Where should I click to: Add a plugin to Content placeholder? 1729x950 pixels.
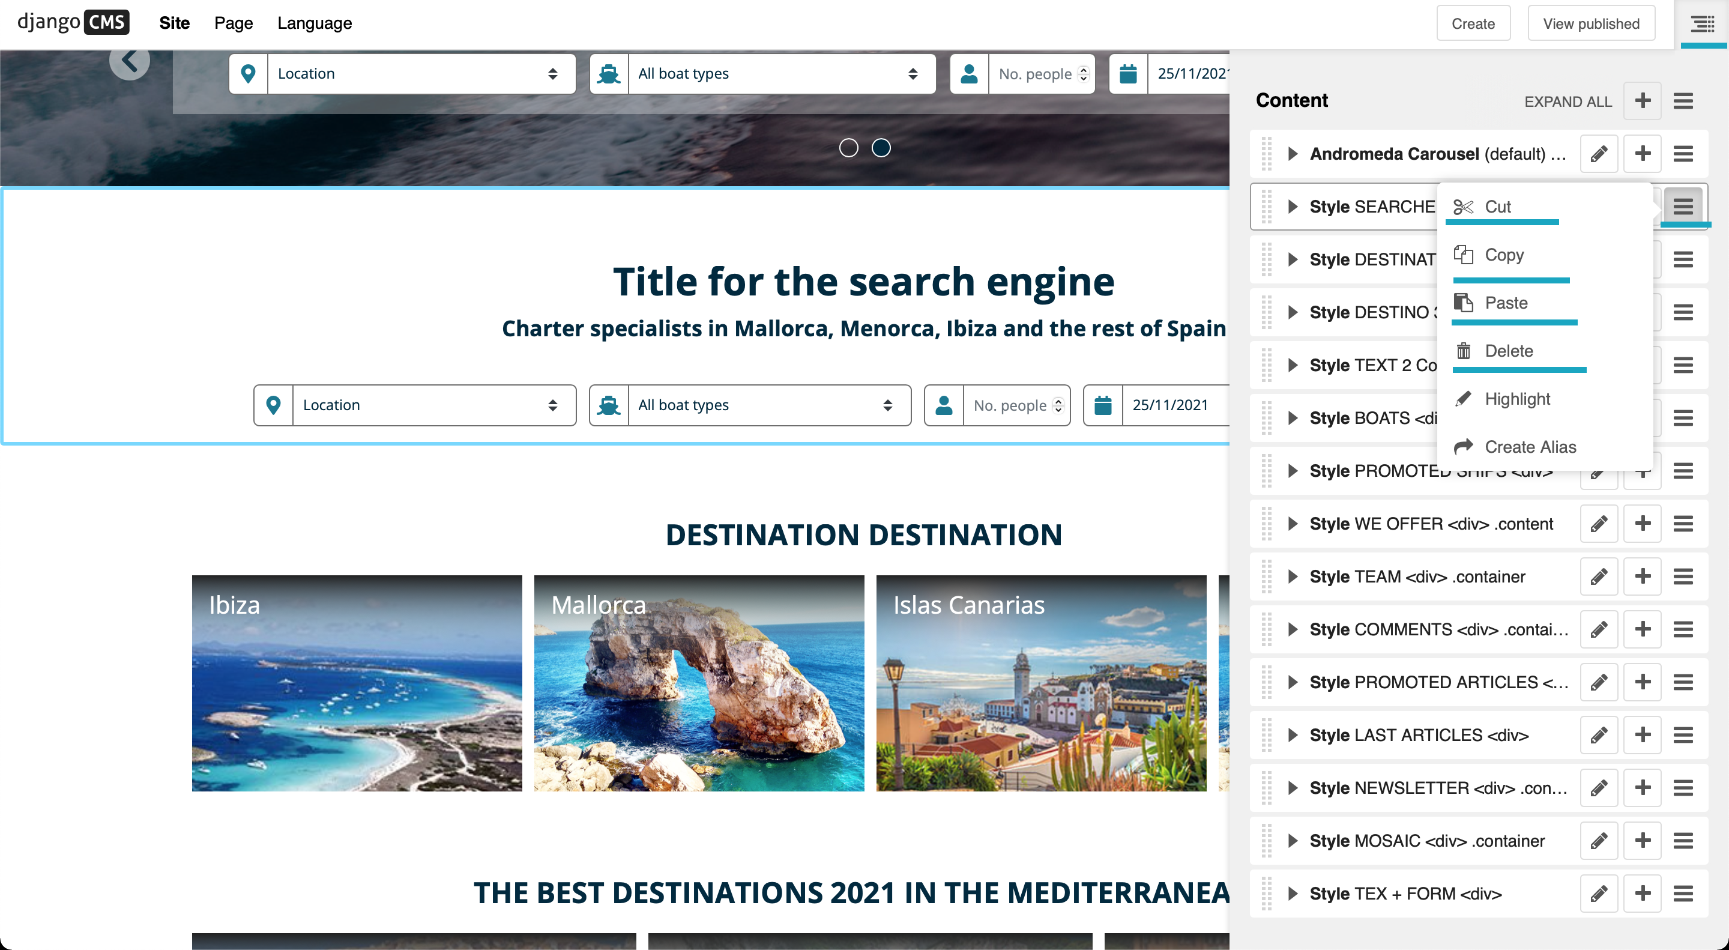coord(1643,101)
